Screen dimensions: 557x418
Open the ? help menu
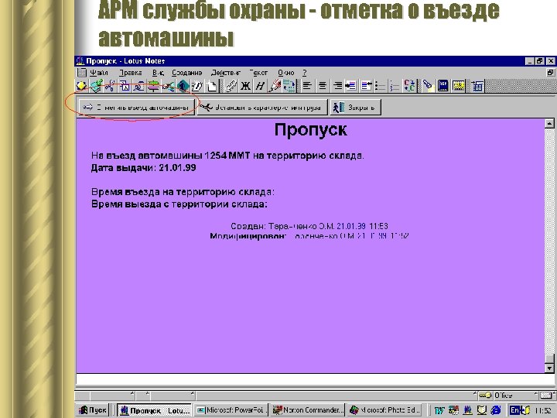[x=305, y=73]
